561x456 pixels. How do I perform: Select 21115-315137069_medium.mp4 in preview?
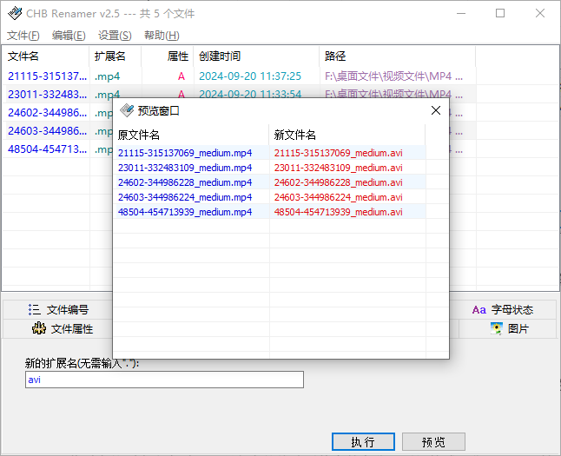pyautogui.click(x=185, y=153)
